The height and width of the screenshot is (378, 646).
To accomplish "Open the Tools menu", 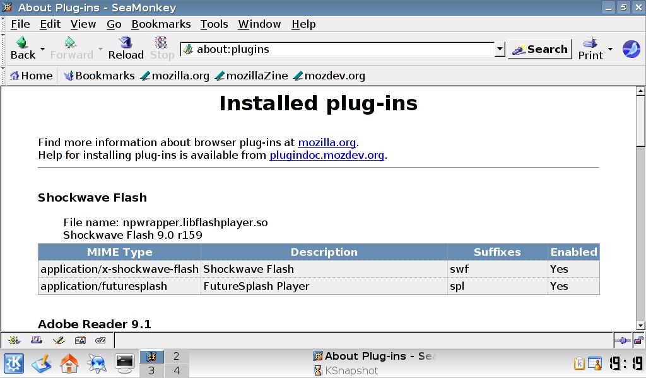I will pos(214,24).
